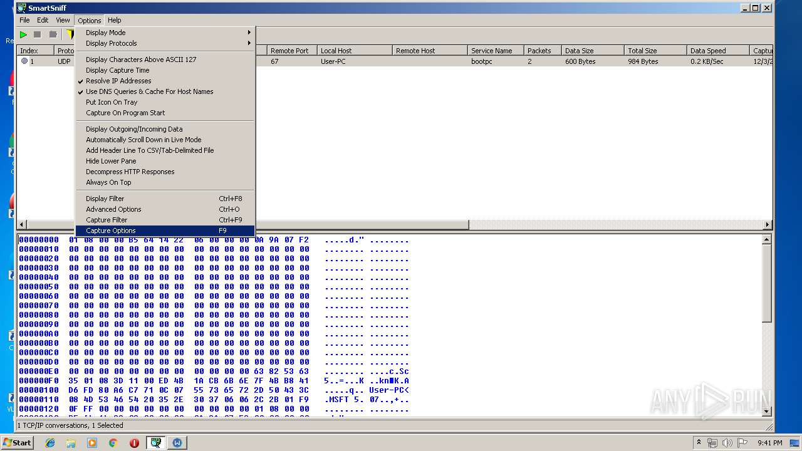This screenshot has height=451, width=802.
Task: Sort by Data Speed column header
Action: [x=718, y=51]
